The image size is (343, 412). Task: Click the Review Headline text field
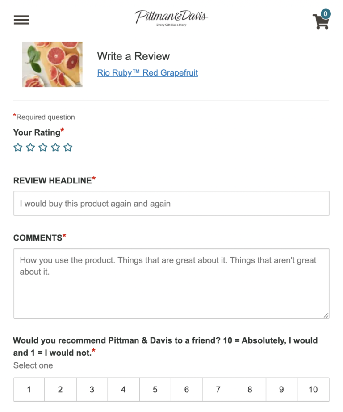pos(171,204)
